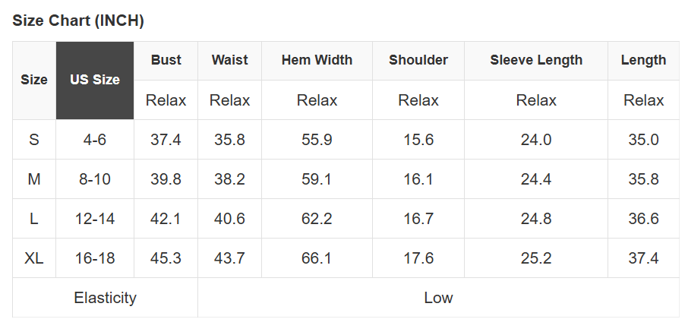The width and height of the screenshot is (688, 335).
Task: Click the US Size header cell
Action: (x=95, y=80)
